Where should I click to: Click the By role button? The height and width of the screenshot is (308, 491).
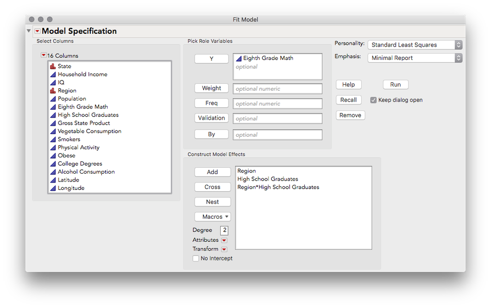click(211, 134)
